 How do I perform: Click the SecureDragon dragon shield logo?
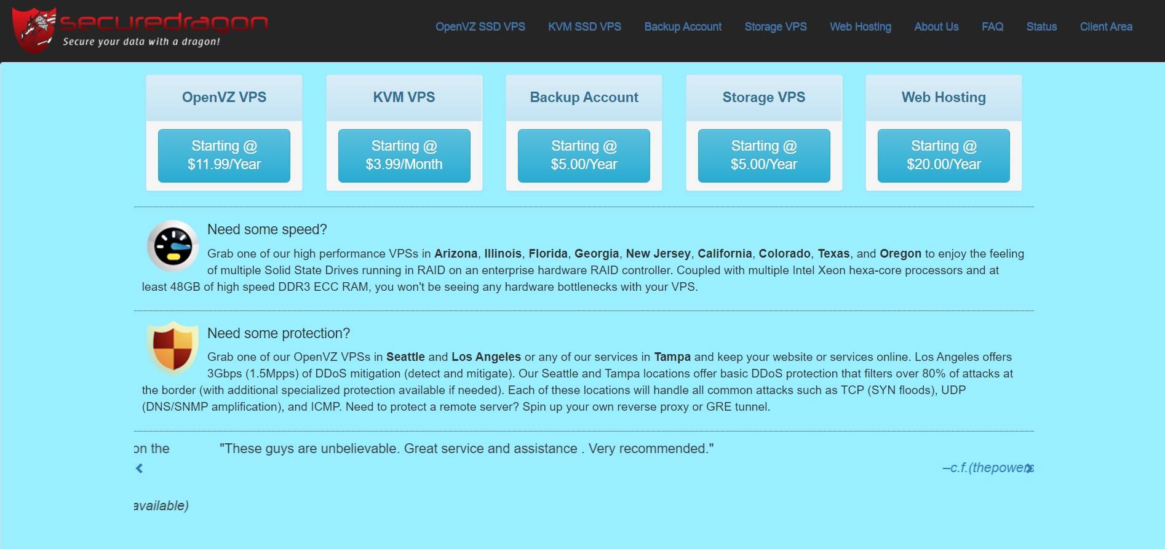pos(35,30)
